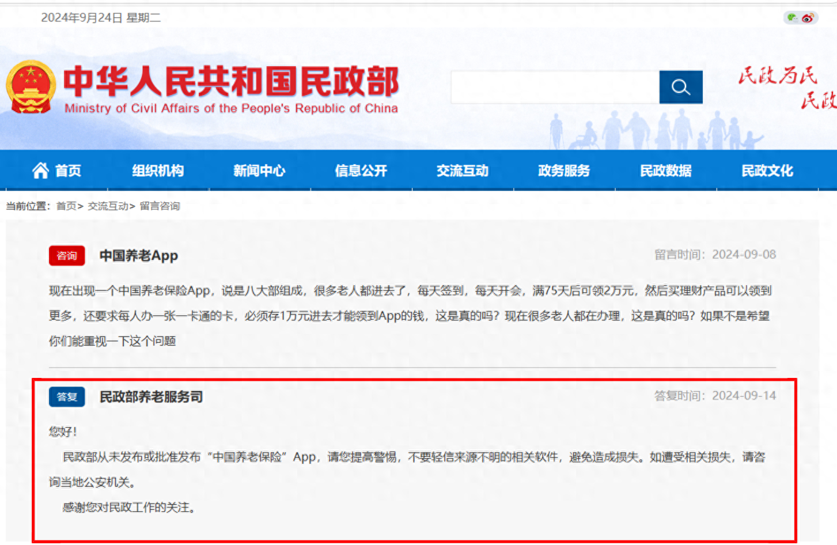Click the 中华人民共和国民政部 site title
The height and width of the screenshot is (545, 837).
click(231, 81)
